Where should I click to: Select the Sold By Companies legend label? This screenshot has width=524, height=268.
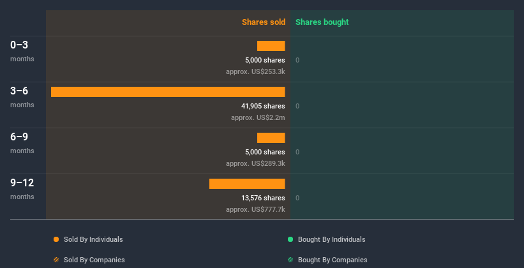click(94, 260)
